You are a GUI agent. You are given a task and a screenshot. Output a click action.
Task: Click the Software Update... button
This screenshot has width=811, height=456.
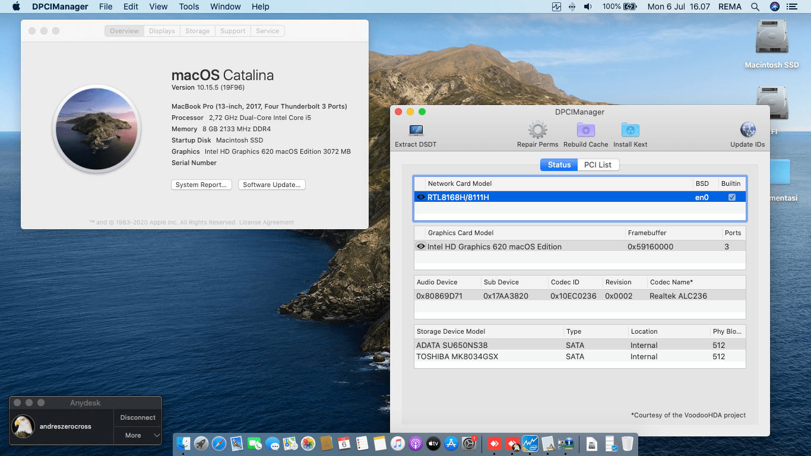[273, 185]
